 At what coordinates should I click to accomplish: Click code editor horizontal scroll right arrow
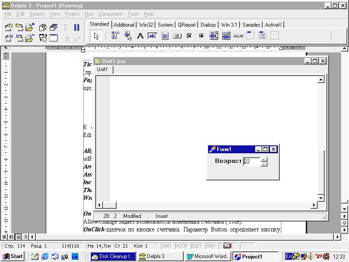[x=314, y=205]
